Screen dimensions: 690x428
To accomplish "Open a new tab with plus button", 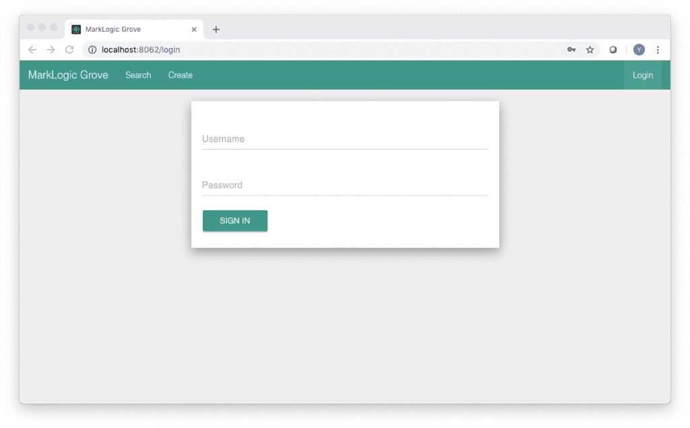I will pyautogui.click(x=216, y=30).
